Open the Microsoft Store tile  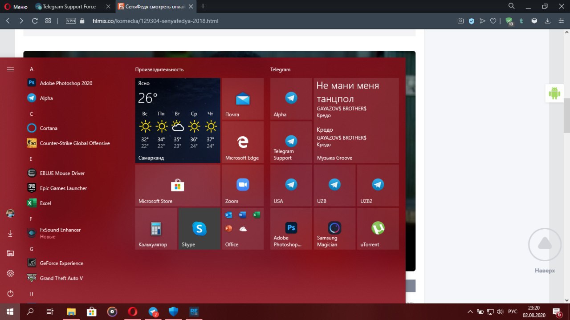coord(178,185)
